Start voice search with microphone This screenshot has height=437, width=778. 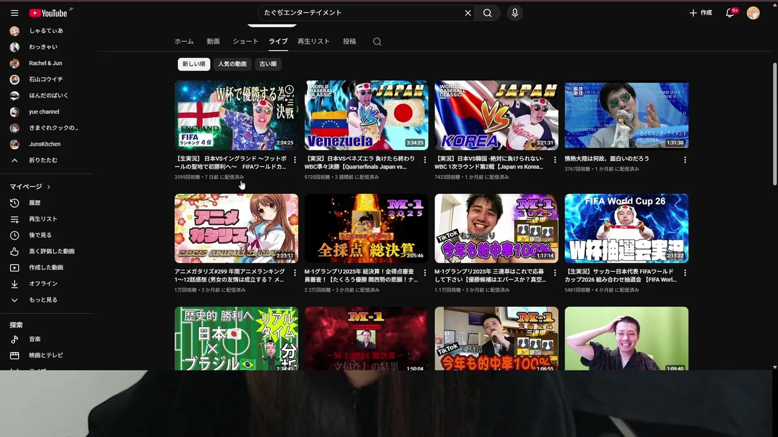pos(515,13)
